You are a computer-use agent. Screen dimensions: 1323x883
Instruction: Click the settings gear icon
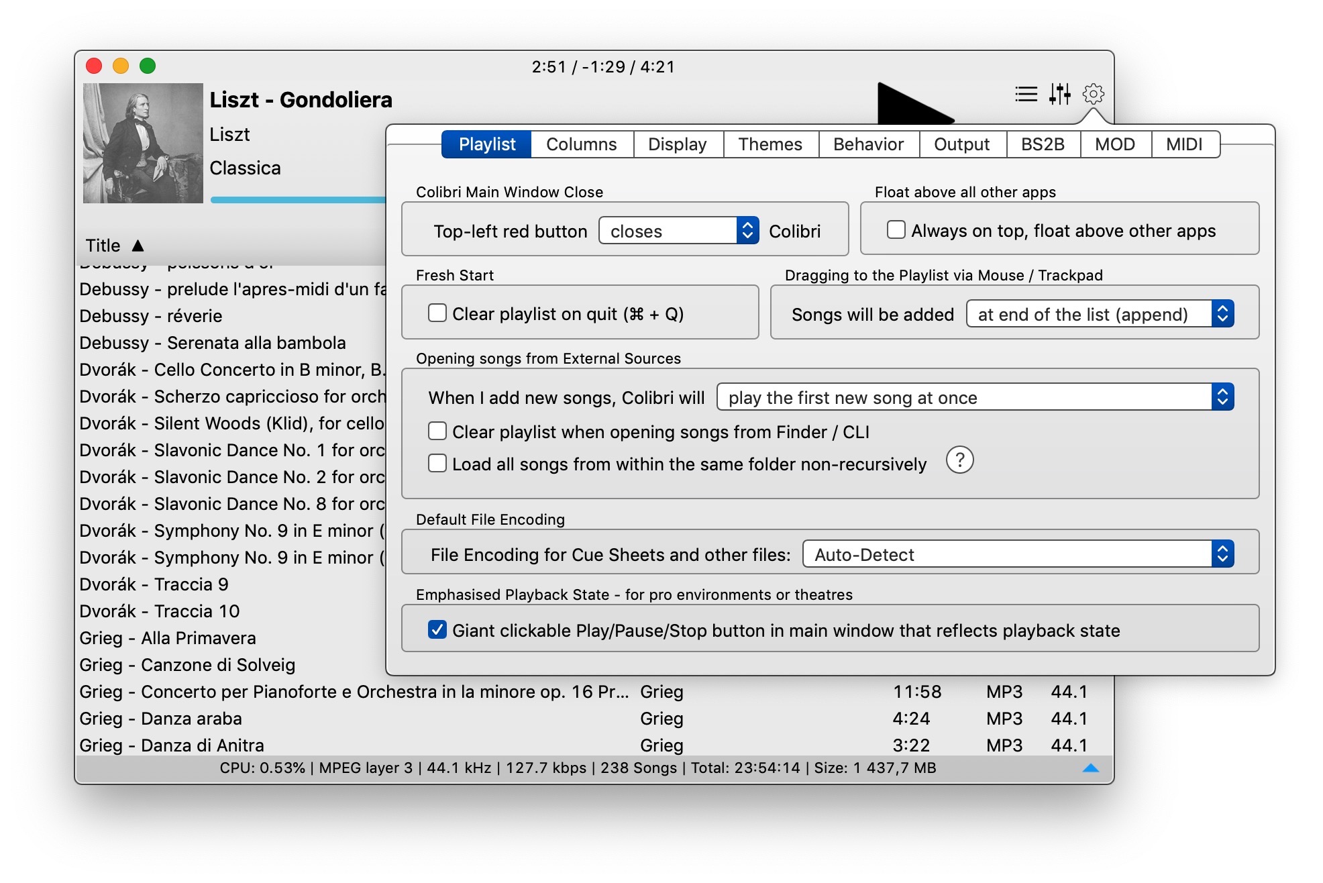1094,94
